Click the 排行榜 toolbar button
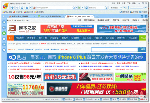The image size is (150, 103). tap(134, 12)
